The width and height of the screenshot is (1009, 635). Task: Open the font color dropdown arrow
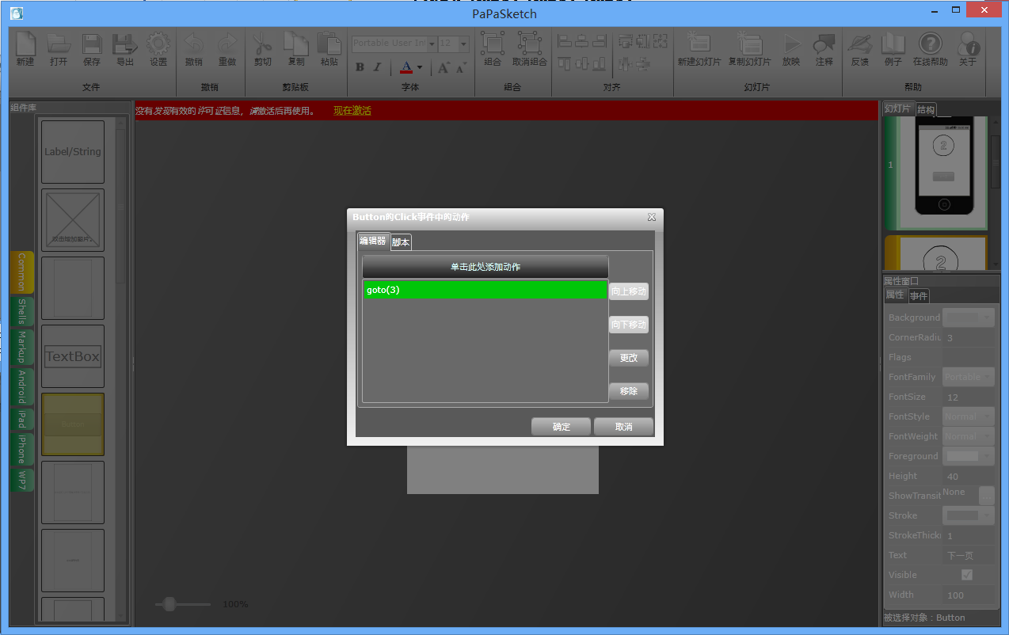pos(420,67)
